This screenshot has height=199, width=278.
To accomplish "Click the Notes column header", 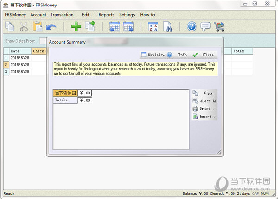I will tap(242, 51).
